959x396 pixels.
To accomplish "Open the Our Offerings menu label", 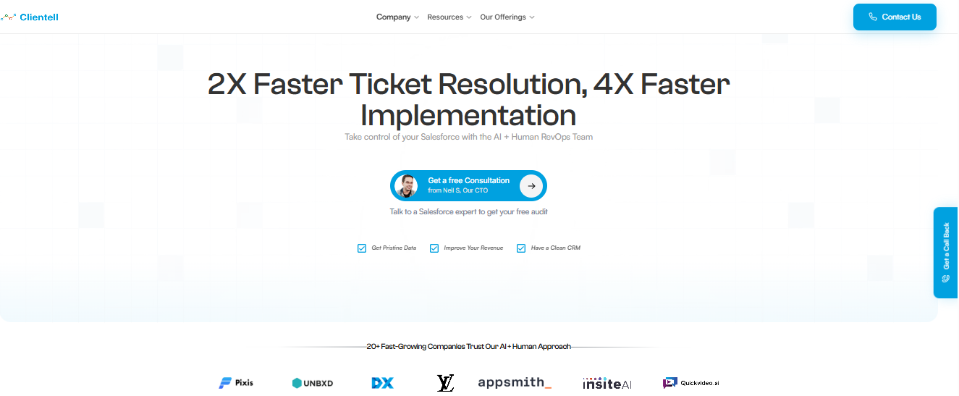I will tap(502, 17).
